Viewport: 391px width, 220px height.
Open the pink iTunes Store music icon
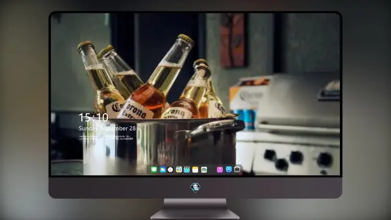[x=219, y=169]
